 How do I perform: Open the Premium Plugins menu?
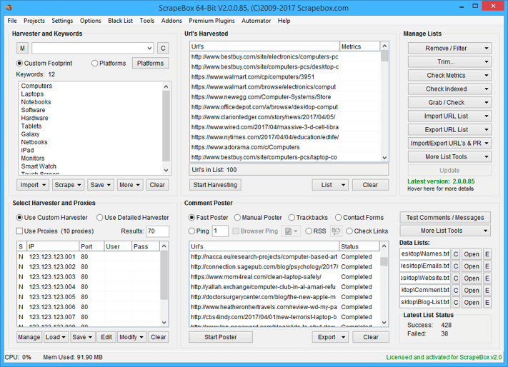click(211, 21)
